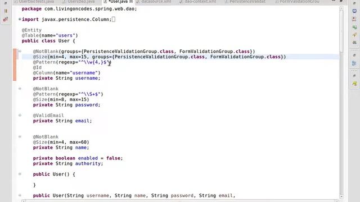
Task: Open the dao-context.xml tab
Action: point(198,2)
